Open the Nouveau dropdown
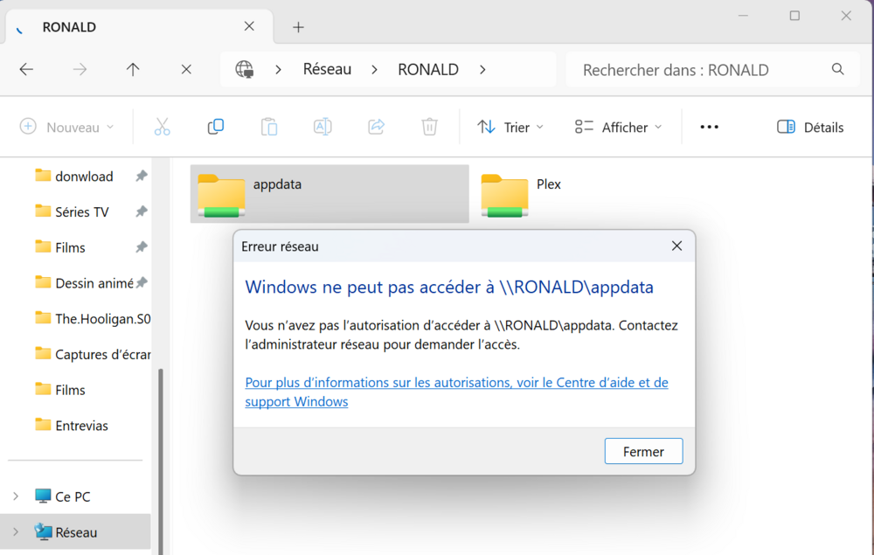874x555 pixels. click(67, 127)
